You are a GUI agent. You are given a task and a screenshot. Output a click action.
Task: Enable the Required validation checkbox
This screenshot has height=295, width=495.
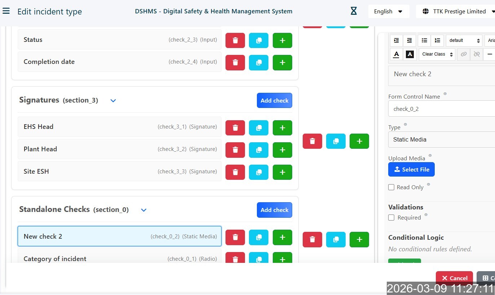[391, 217]
